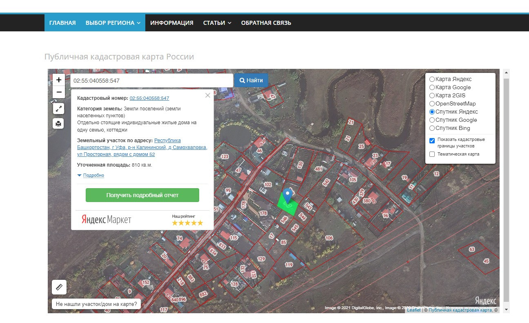This screenshot has width=529, height=323.
Task: Click the scrollbar down arrow
Action: click(x=507, y=310)
